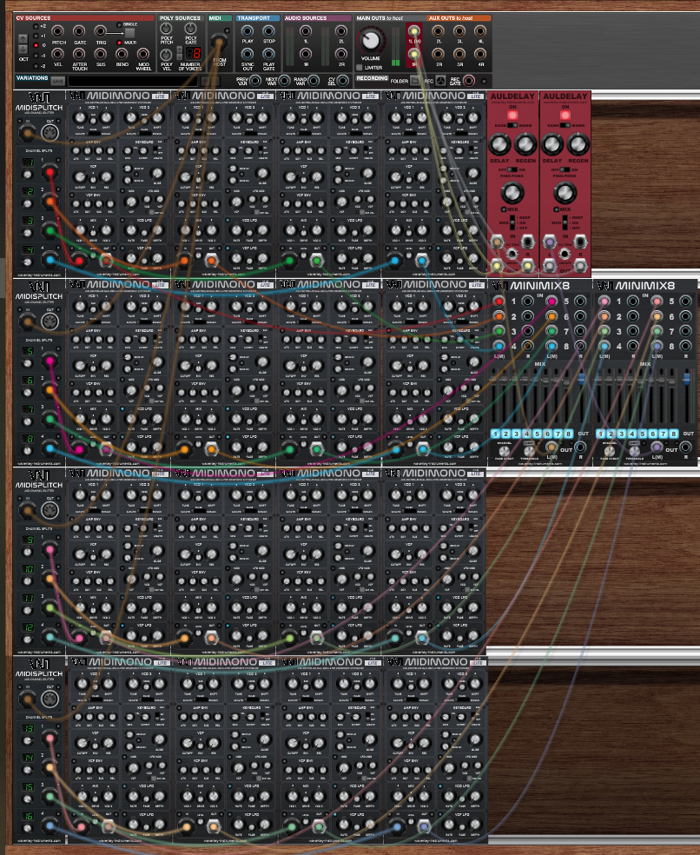Click top MIDISPLITCH MIDI out jack

pyautogui.click(x=50, y=132)
